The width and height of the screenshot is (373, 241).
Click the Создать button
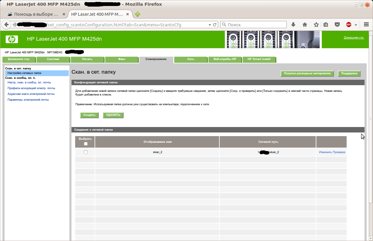(x=89, y=115)
